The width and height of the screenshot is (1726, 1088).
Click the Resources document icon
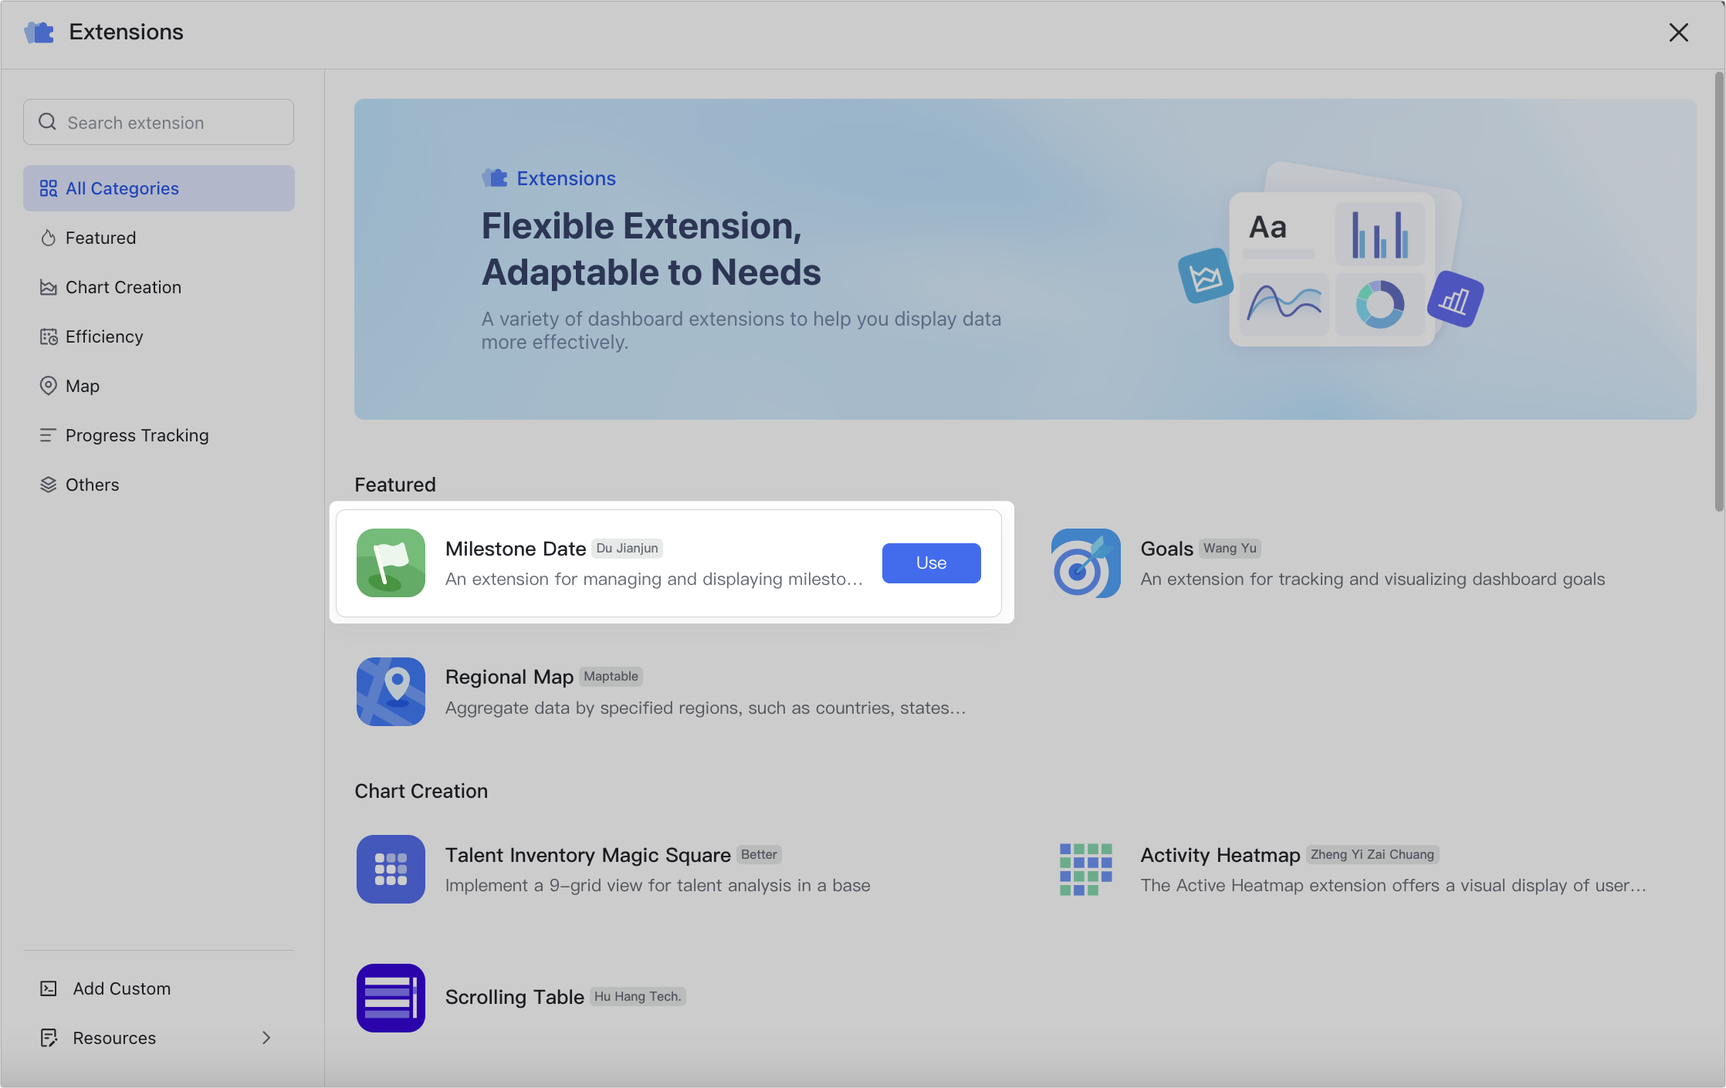click(48, 1038)
